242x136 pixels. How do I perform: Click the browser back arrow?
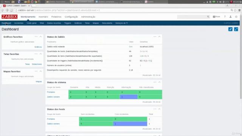(x=3, y=10)
